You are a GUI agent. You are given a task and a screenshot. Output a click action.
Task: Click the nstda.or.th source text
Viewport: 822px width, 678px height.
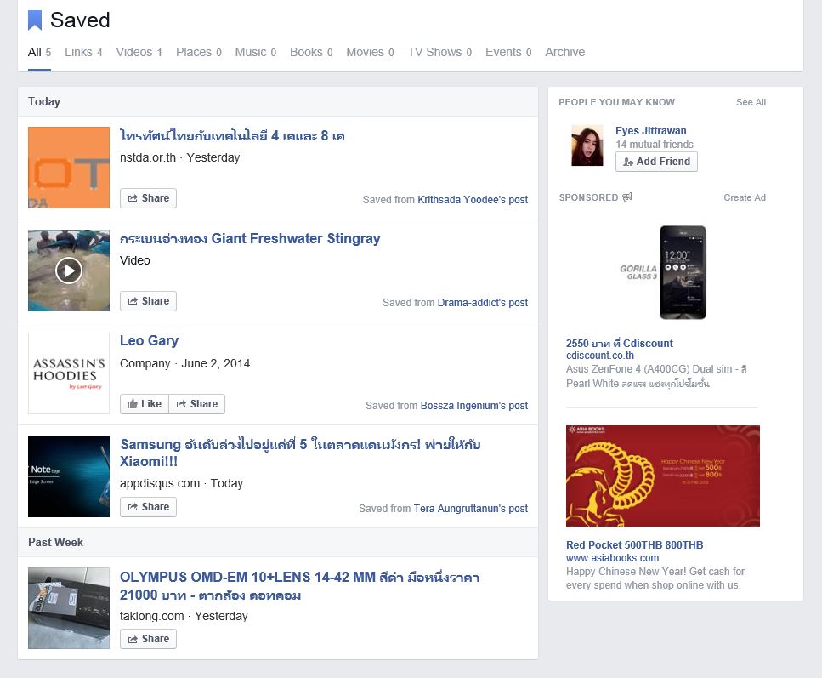148,157
